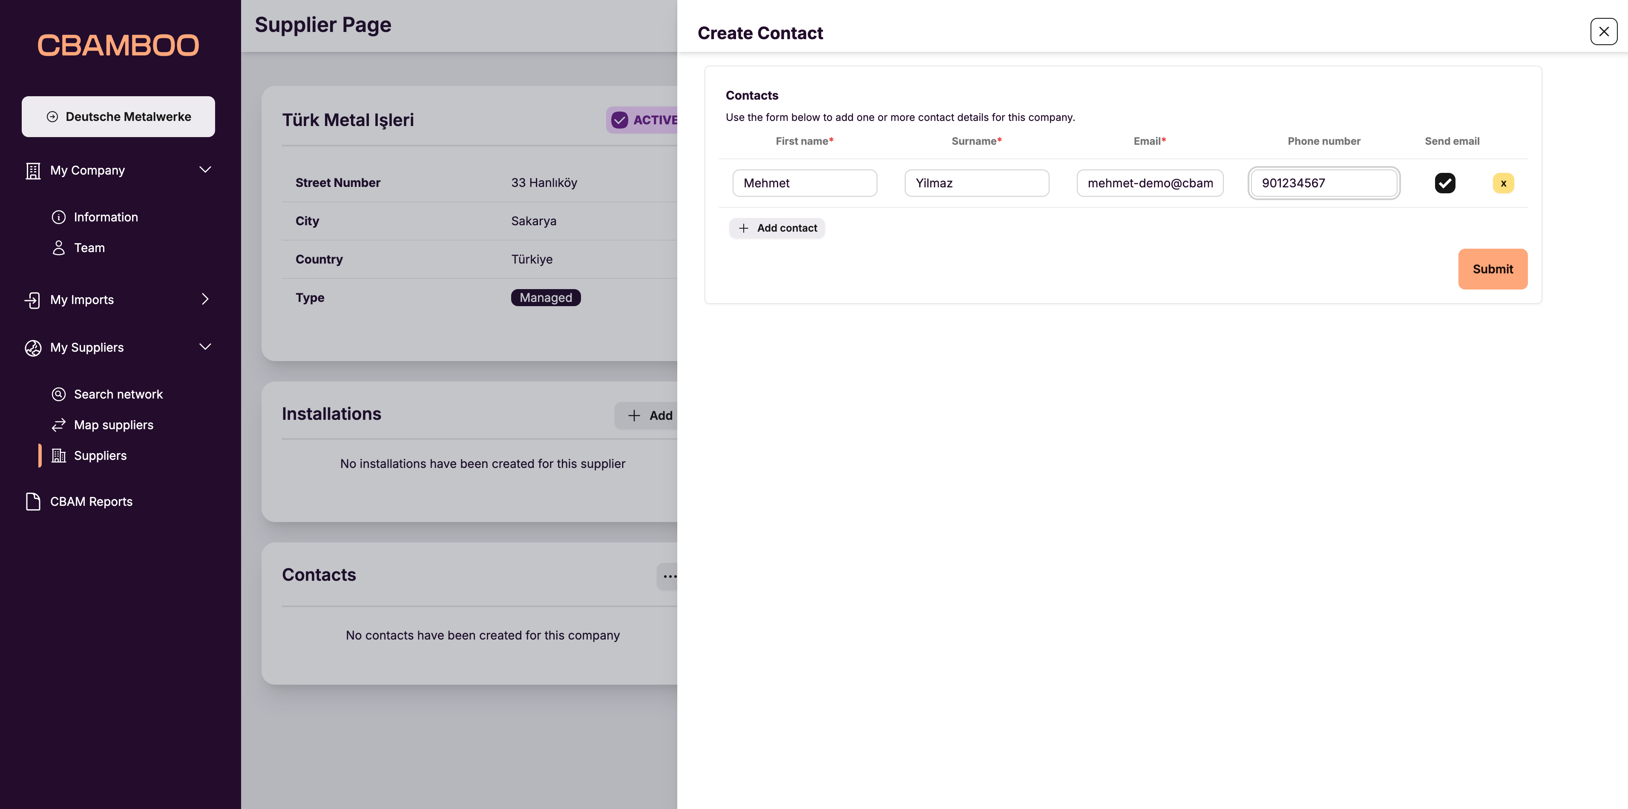Image resolution: width=1628 pixels, height=809 pixels.
Task: Uncheck the Send email checkbox
Action: click(x=1445, y=183)
